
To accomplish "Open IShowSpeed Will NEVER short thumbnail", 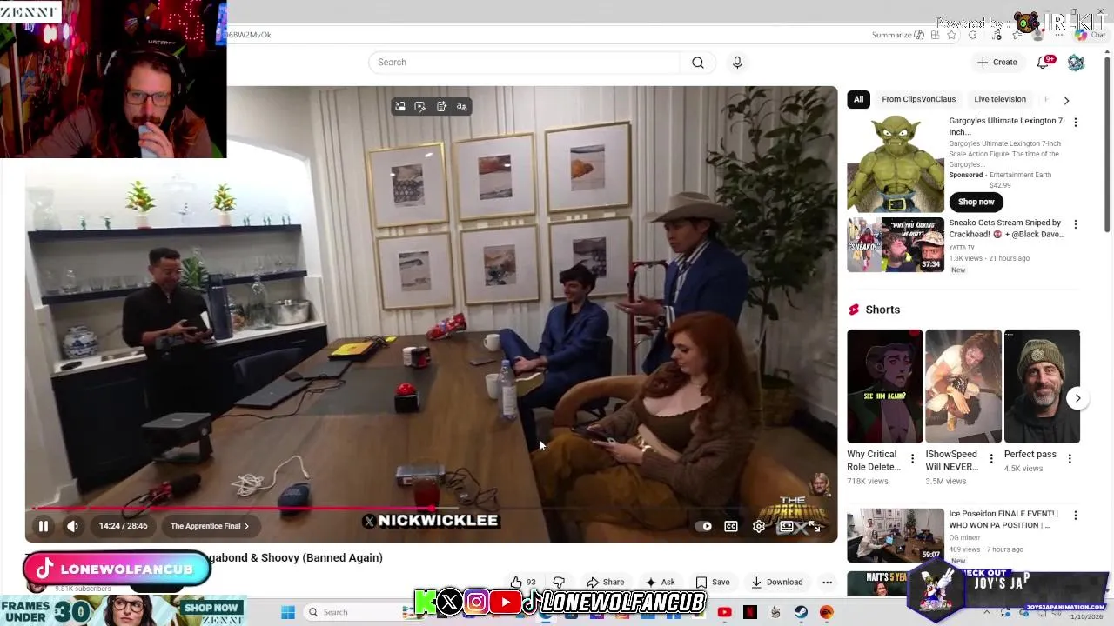I will pos(963,386).
